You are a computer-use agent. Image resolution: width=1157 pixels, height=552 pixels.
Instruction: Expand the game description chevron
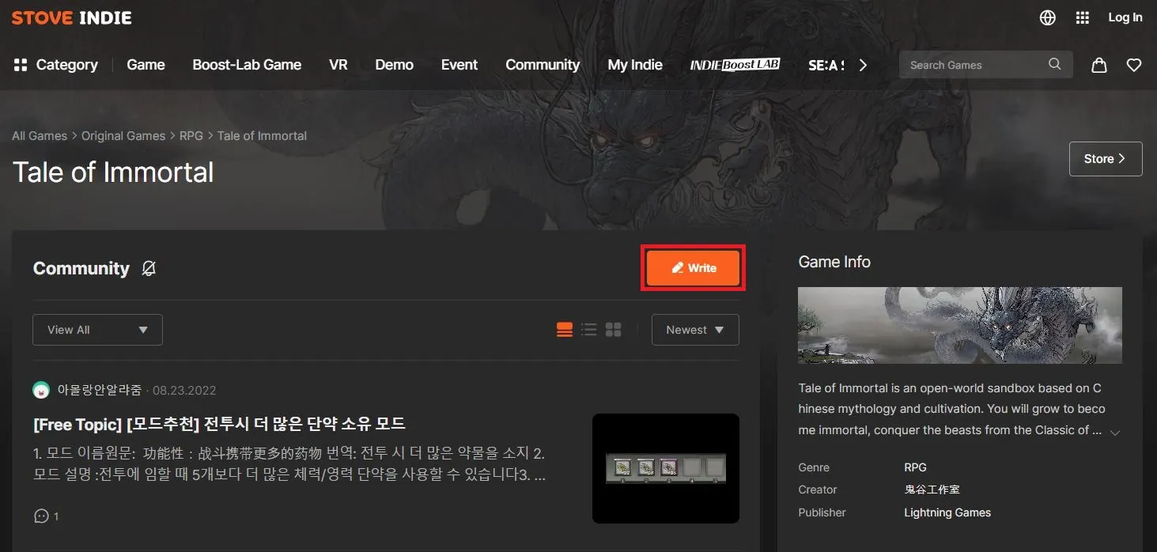[1115, 433]
